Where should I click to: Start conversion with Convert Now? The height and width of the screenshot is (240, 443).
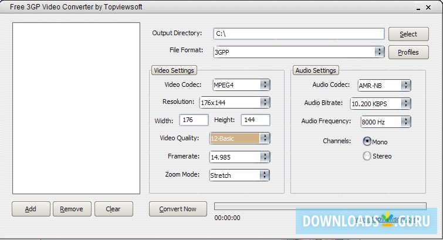[178, 209]
